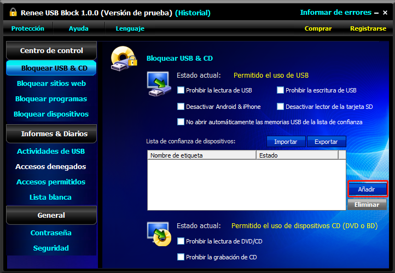This screenshot has width=395, height=273.
Task: Enable Prohibir la lectura de USB
Action: 181,90
